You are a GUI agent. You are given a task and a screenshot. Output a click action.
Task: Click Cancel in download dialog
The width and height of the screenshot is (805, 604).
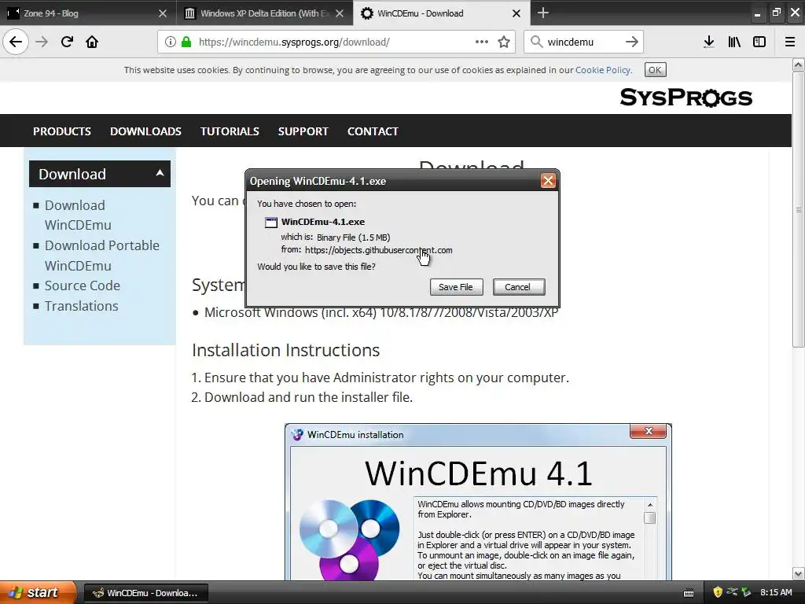pyautogui.click(x=518, y=286)
